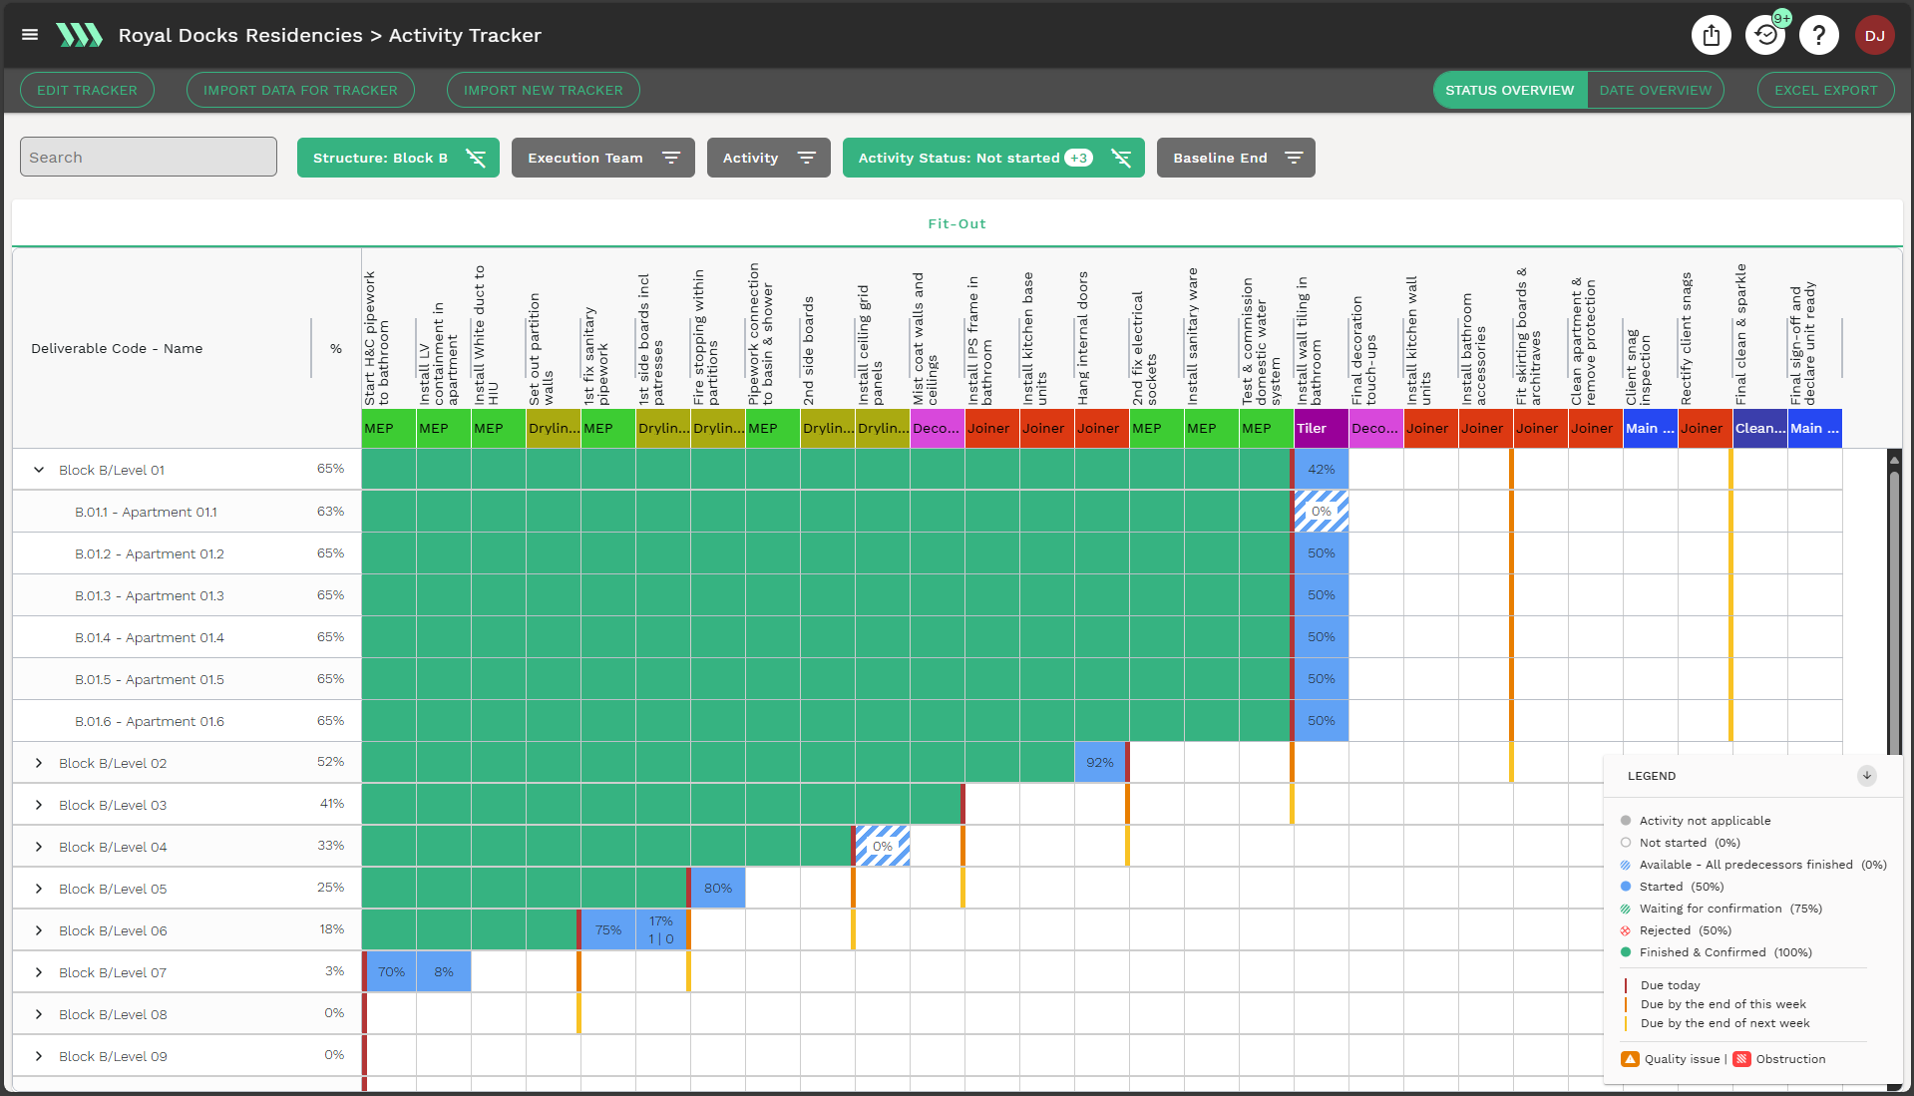
Task: Open the help question mark icon
Action: coord(1818,36)
